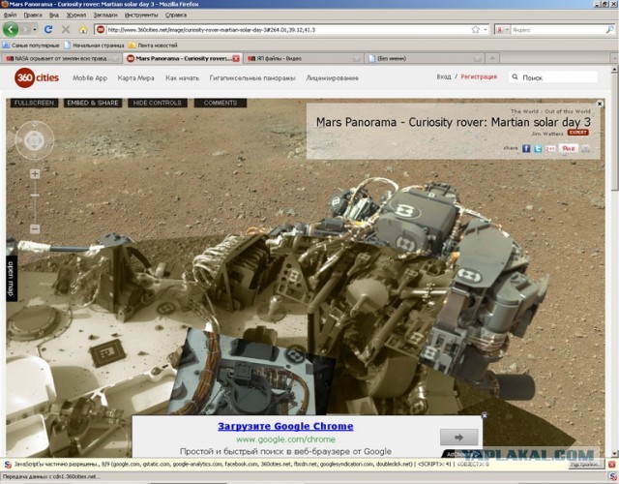Screen dimensions: 619x484
Task: Open the Home page via house icon
Action: tap(83, 30)
